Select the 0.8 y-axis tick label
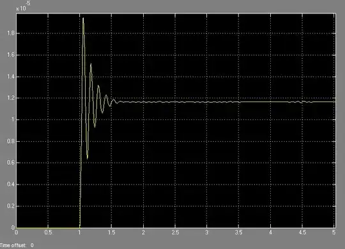This screenshot has width=345, height=249. click(x=11, y=141)
